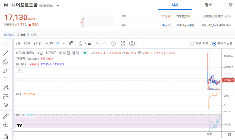
Task: Select the forecast/position measuring tool
Action: [x=6, y=96]
